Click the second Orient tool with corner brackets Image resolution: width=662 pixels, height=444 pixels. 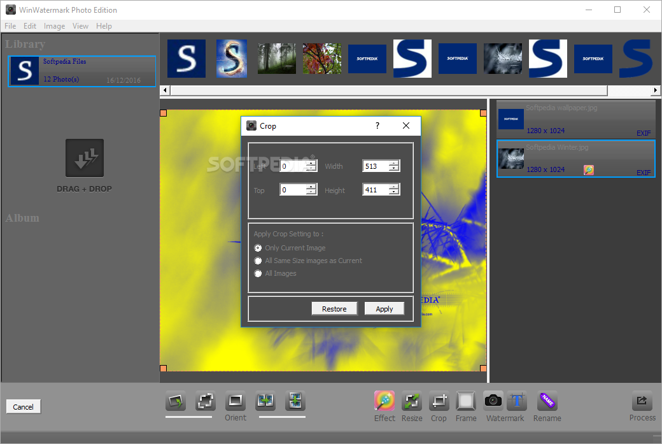(206, 401)
